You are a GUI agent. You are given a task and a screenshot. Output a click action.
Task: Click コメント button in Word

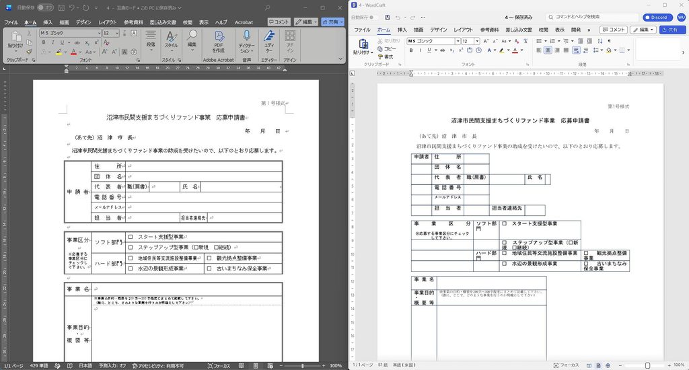click(x=279, y=22)
